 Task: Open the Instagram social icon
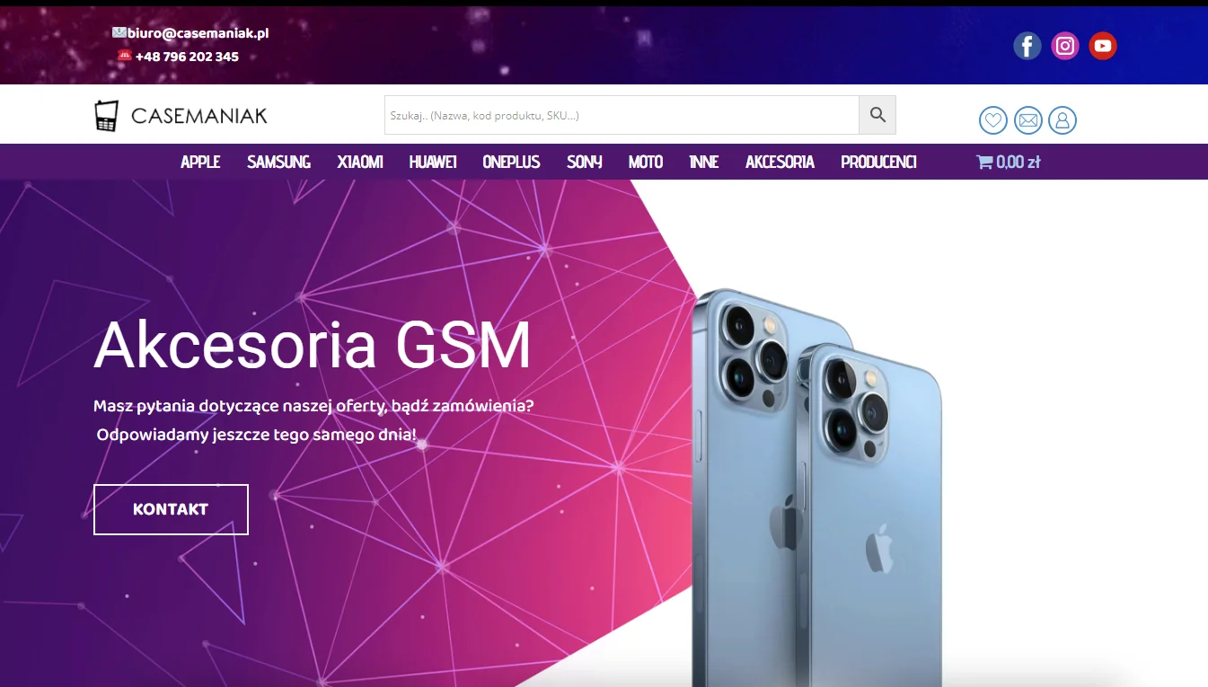[x=1065, y=46]
